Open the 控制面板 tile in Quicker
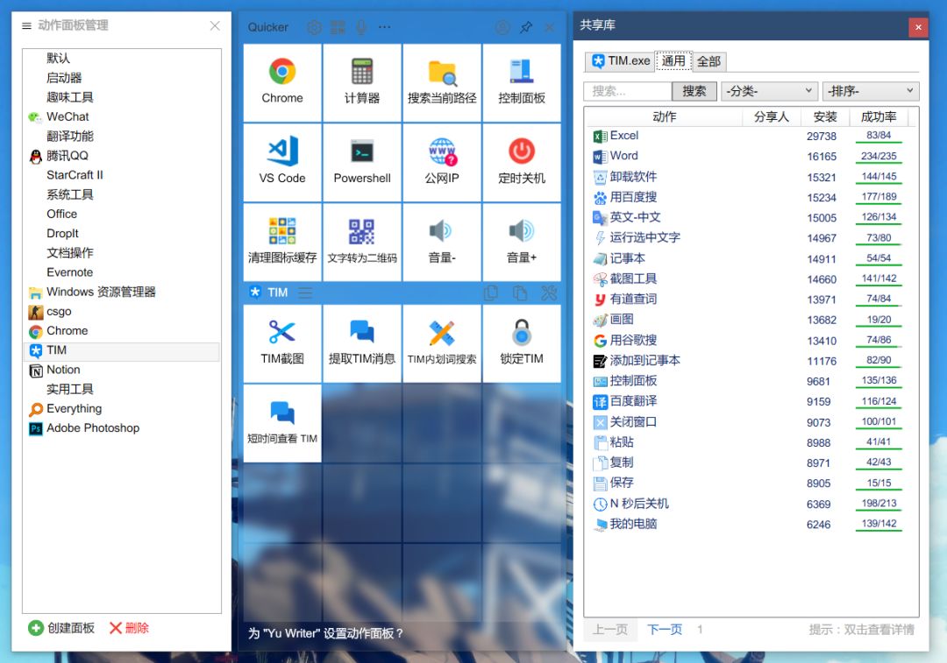The width and height of the screenshot is (947, 663). [x=521, y=82]
